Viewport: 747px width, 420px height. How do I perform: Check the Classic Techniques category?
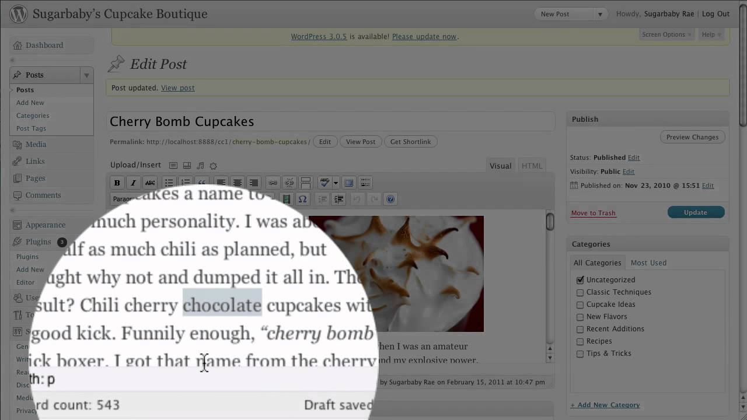tap(580, 292)
